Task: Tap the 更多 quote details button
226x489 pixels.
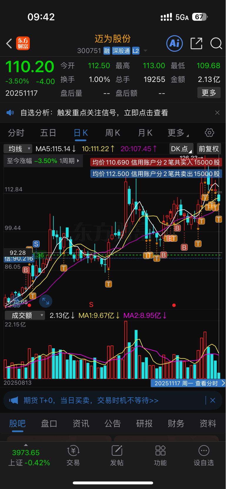Action: click(209, 93)
